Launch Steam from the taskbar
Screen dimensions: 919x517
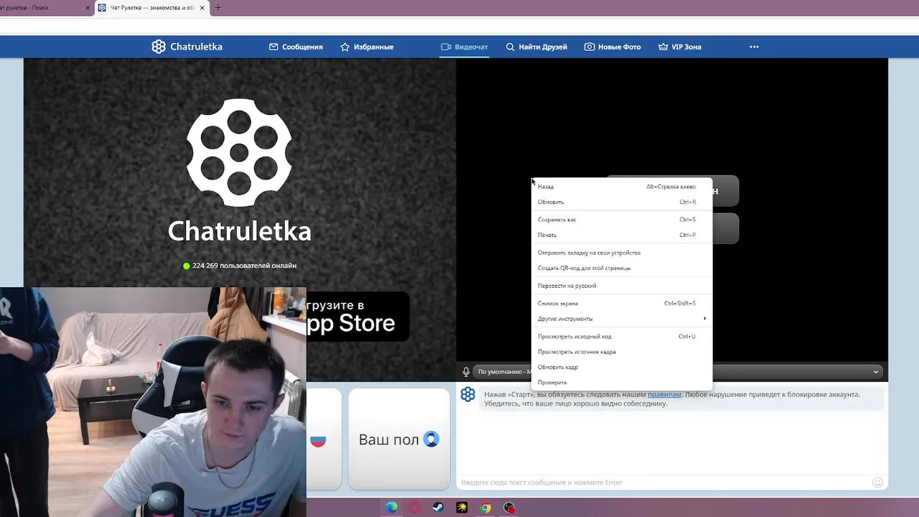tap(438, 508)
